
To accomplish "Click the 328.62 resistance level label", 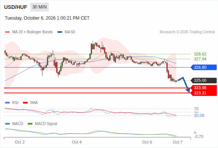I will (x=200, y=54).
